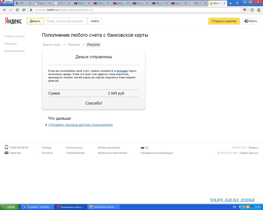Click the Войти login button
Image resolution: width=263 pixels, height=210 pixels.
[x=251, y=21]
